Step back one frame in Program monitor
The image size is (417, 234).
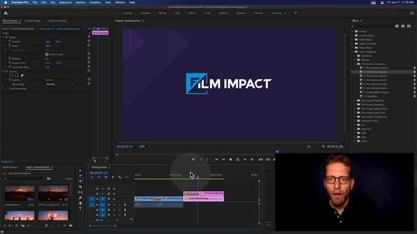pos(223,159)
